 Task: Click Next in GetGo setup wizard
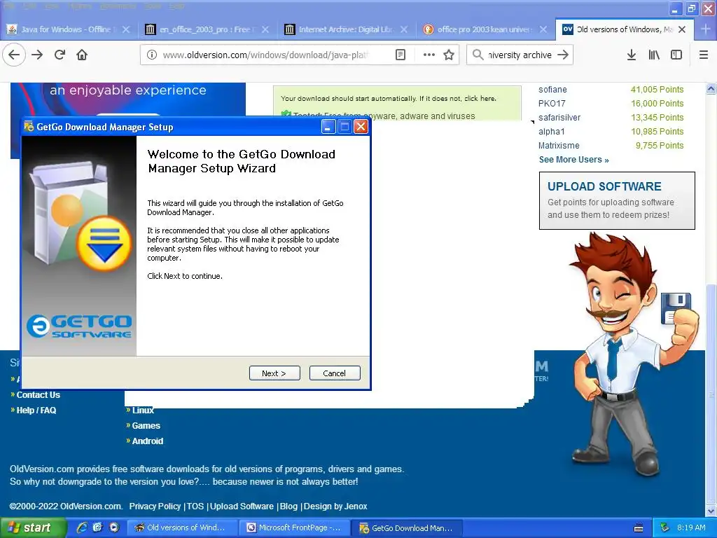pyautogui.click(x=274, y=373)
